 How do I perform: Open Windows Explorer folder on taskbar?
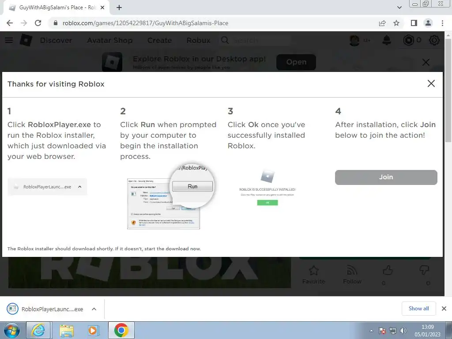(66, 330)
